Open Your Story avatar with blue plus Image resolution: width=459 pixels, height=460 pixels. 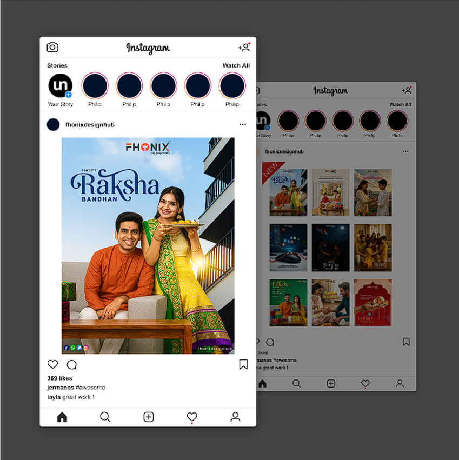pyautogui.click(x=60, y=86)
